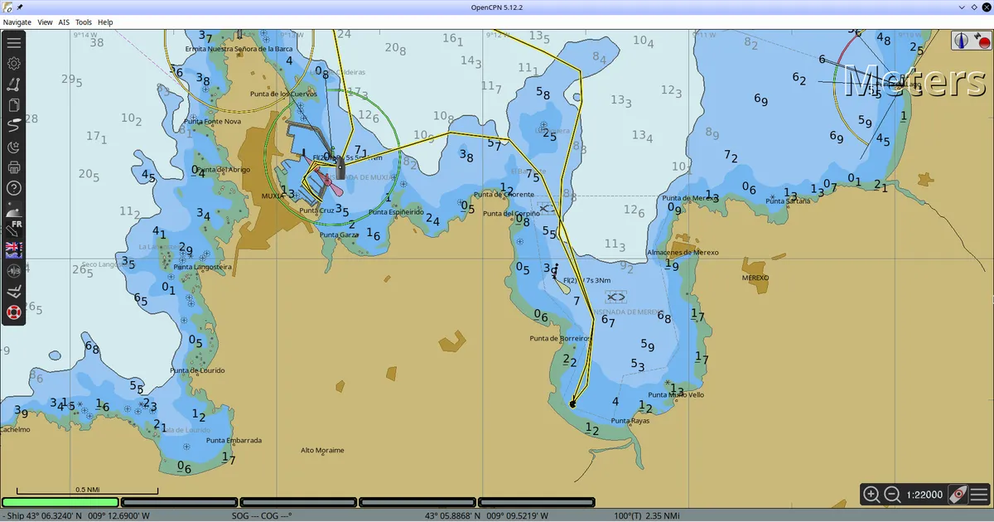
Task: Click the 1:22000 chart scale readout
Action: [924, 495]
